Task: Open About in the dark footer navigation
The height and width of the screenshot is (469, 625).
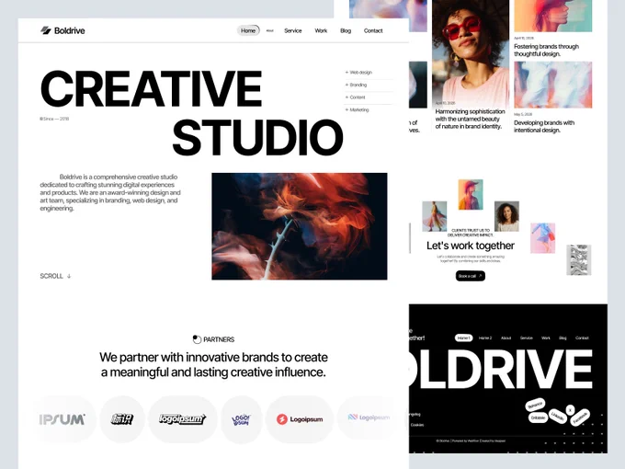Action: point(506,337)
